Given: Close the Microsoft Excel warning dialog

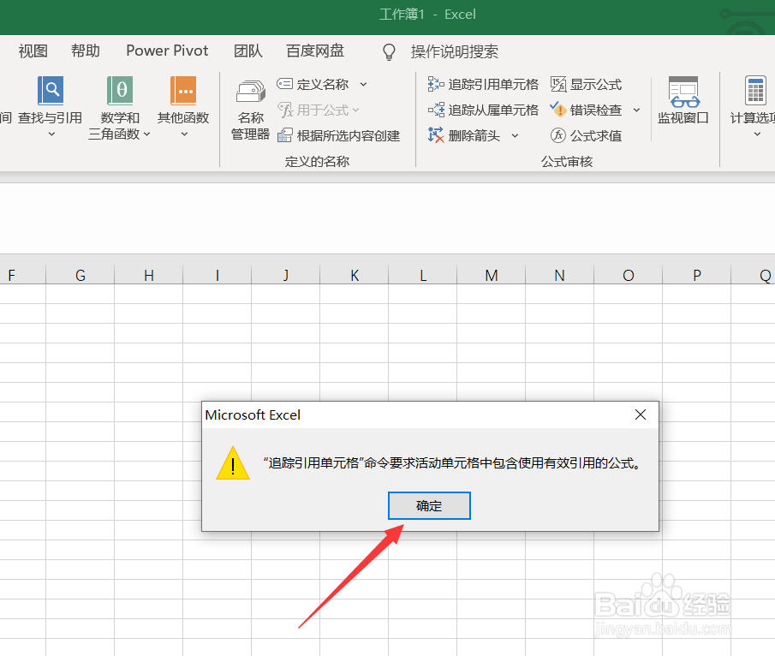Looking at the screenshot, I should click(x=640, y=414).
